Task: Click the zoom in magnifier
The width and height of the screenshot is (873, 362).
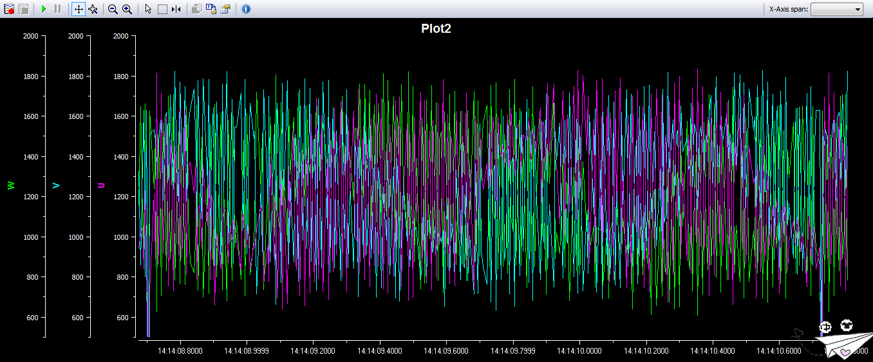Action: pos(127,9)
